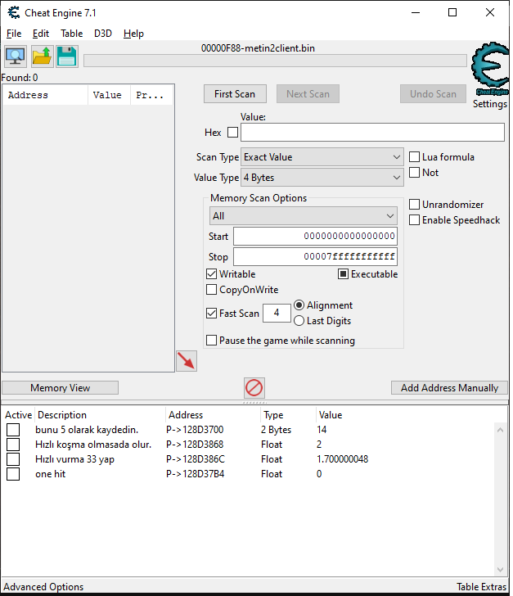Click the found list Pr... column header
This screenshot has height=596, width=513.
(152, 95)
